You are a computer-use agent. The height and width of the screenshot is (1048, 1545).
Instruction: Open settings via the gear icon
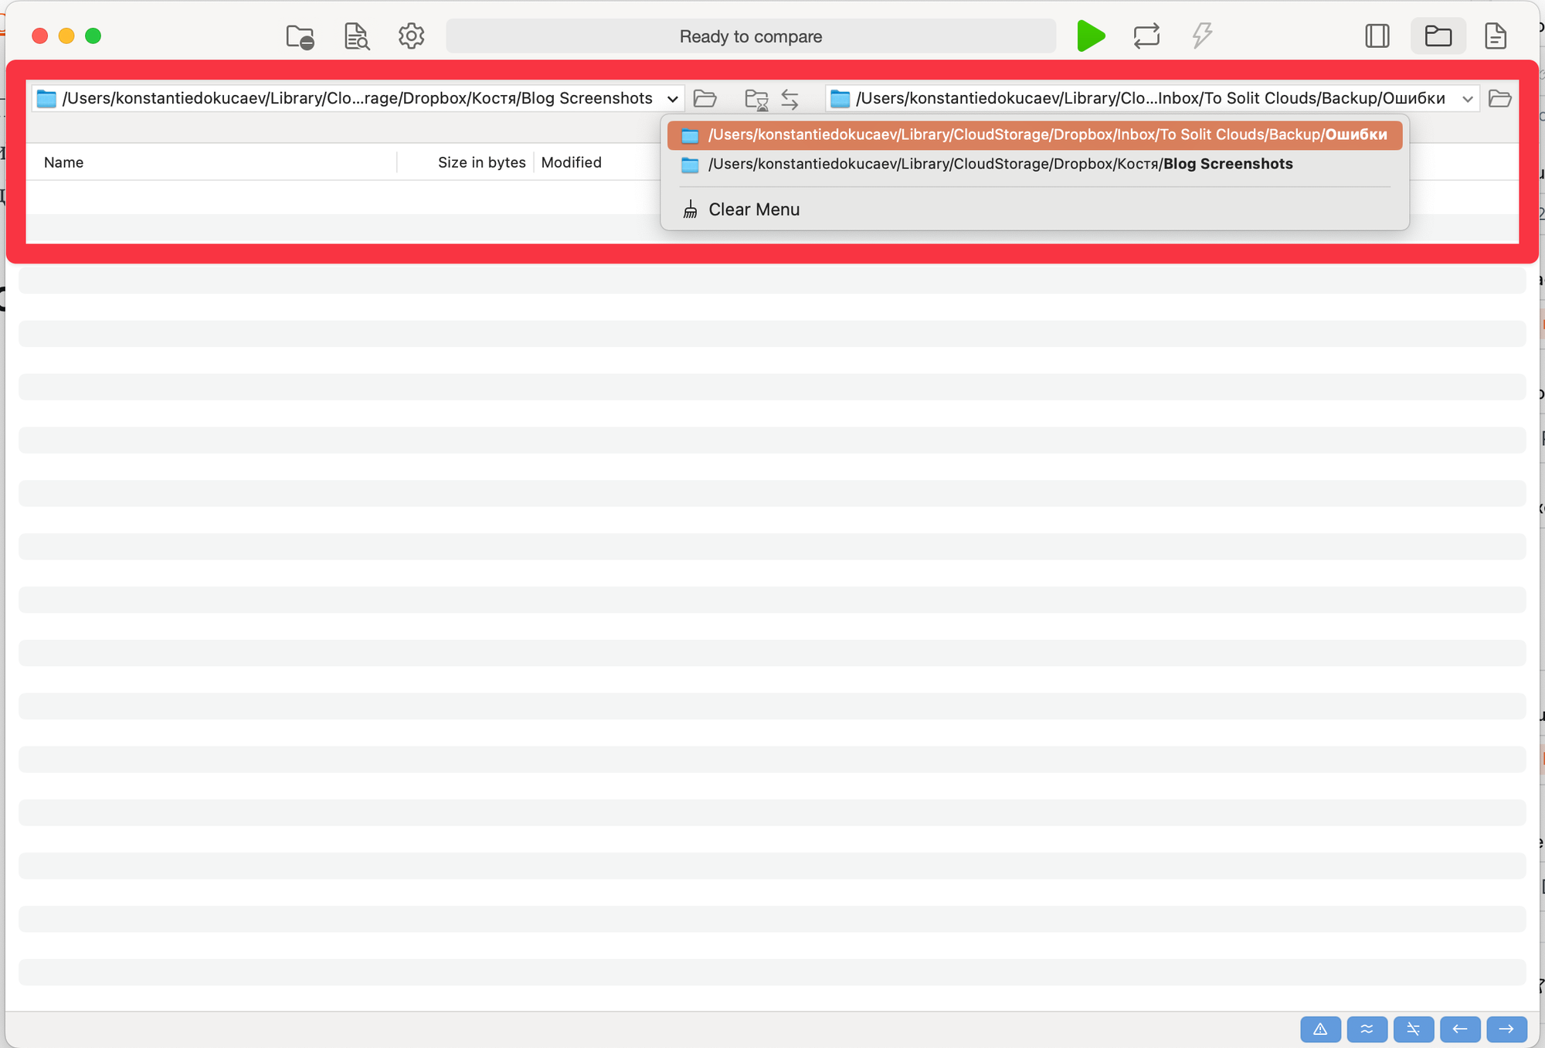(411, 36)
